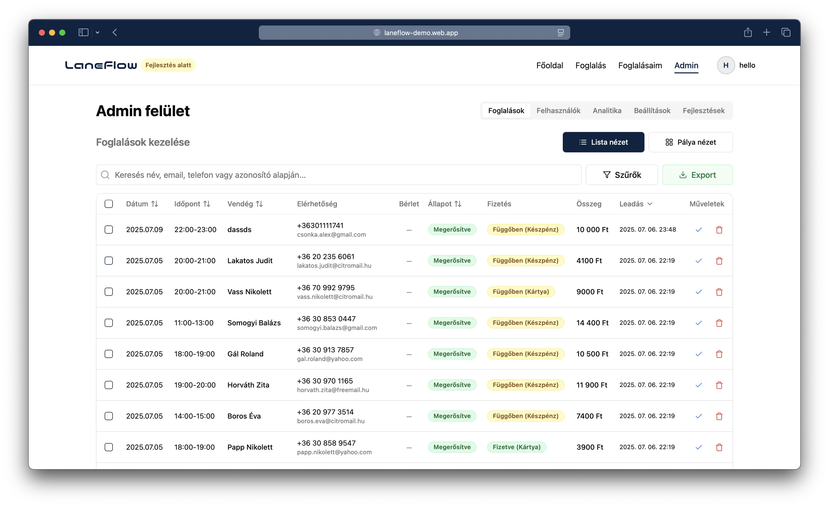Open the Leadás column dropdown chevron
Screen dimensions: 829x507
click(650, 204)
